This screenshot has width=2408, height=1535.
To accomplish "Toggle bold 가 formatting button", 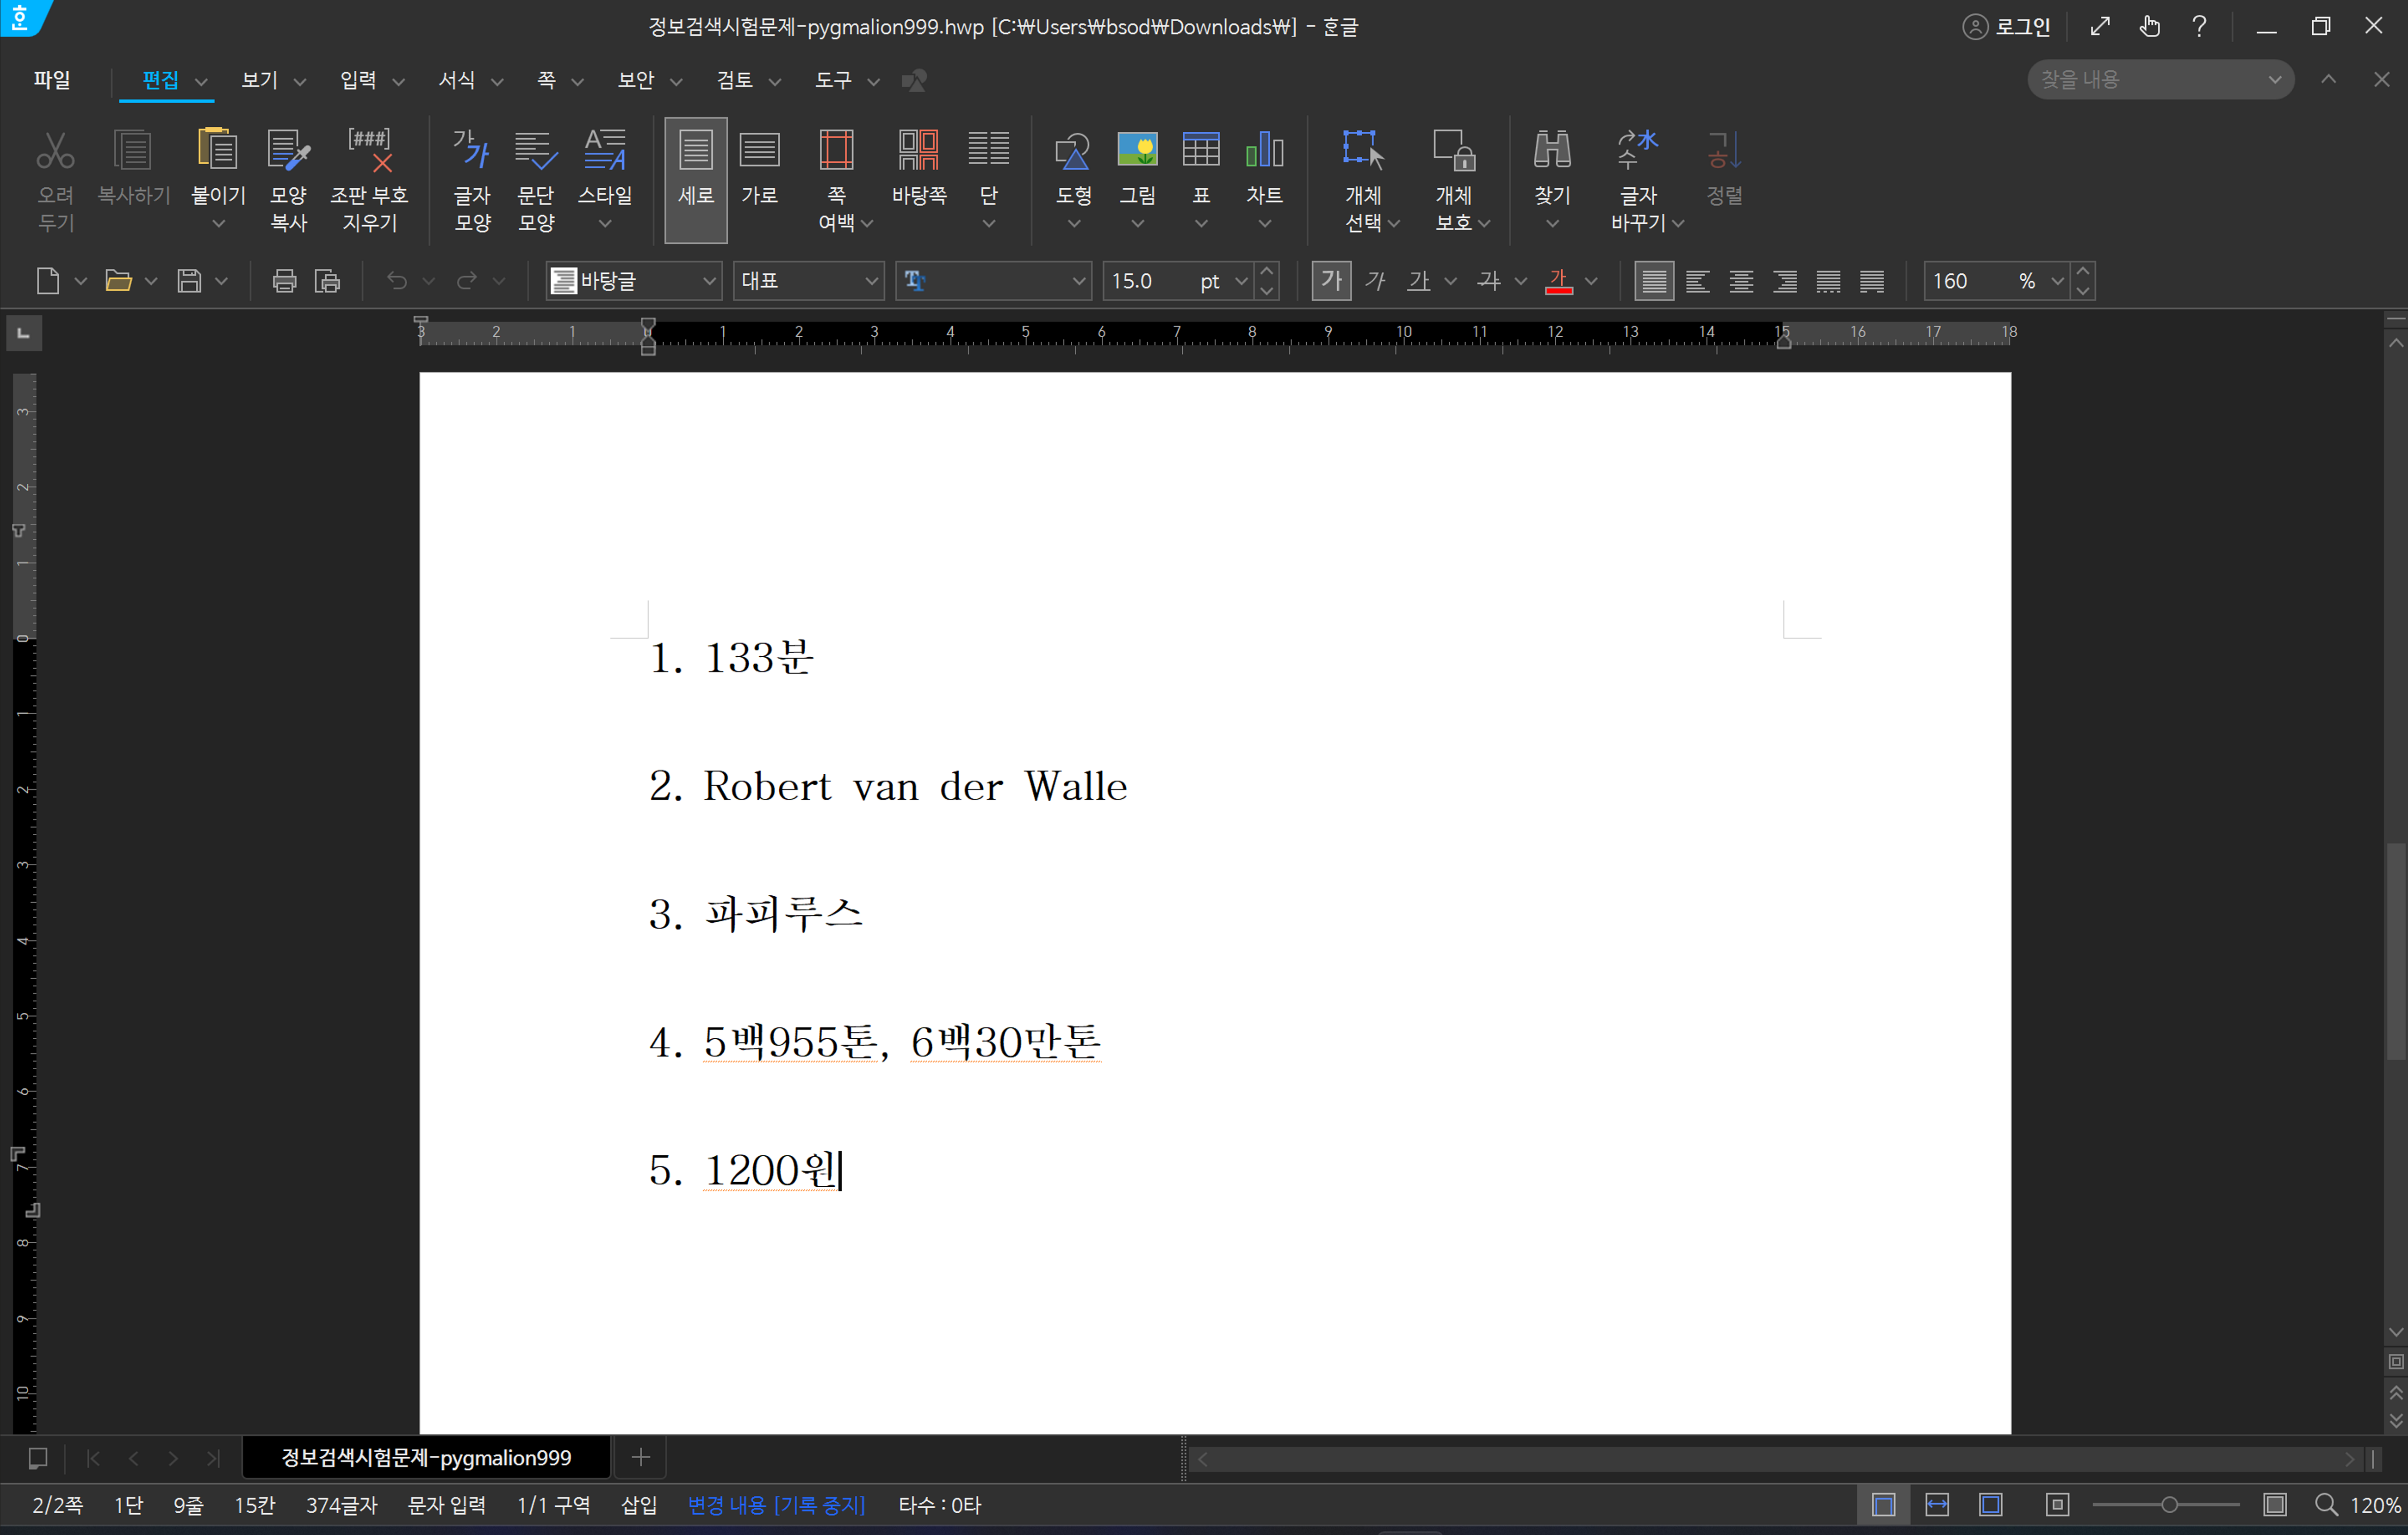I will tap(1331, 281).
